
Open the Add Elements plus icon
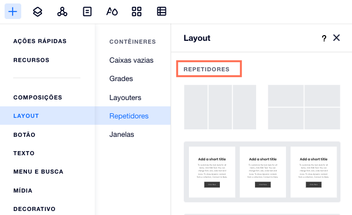13,11
